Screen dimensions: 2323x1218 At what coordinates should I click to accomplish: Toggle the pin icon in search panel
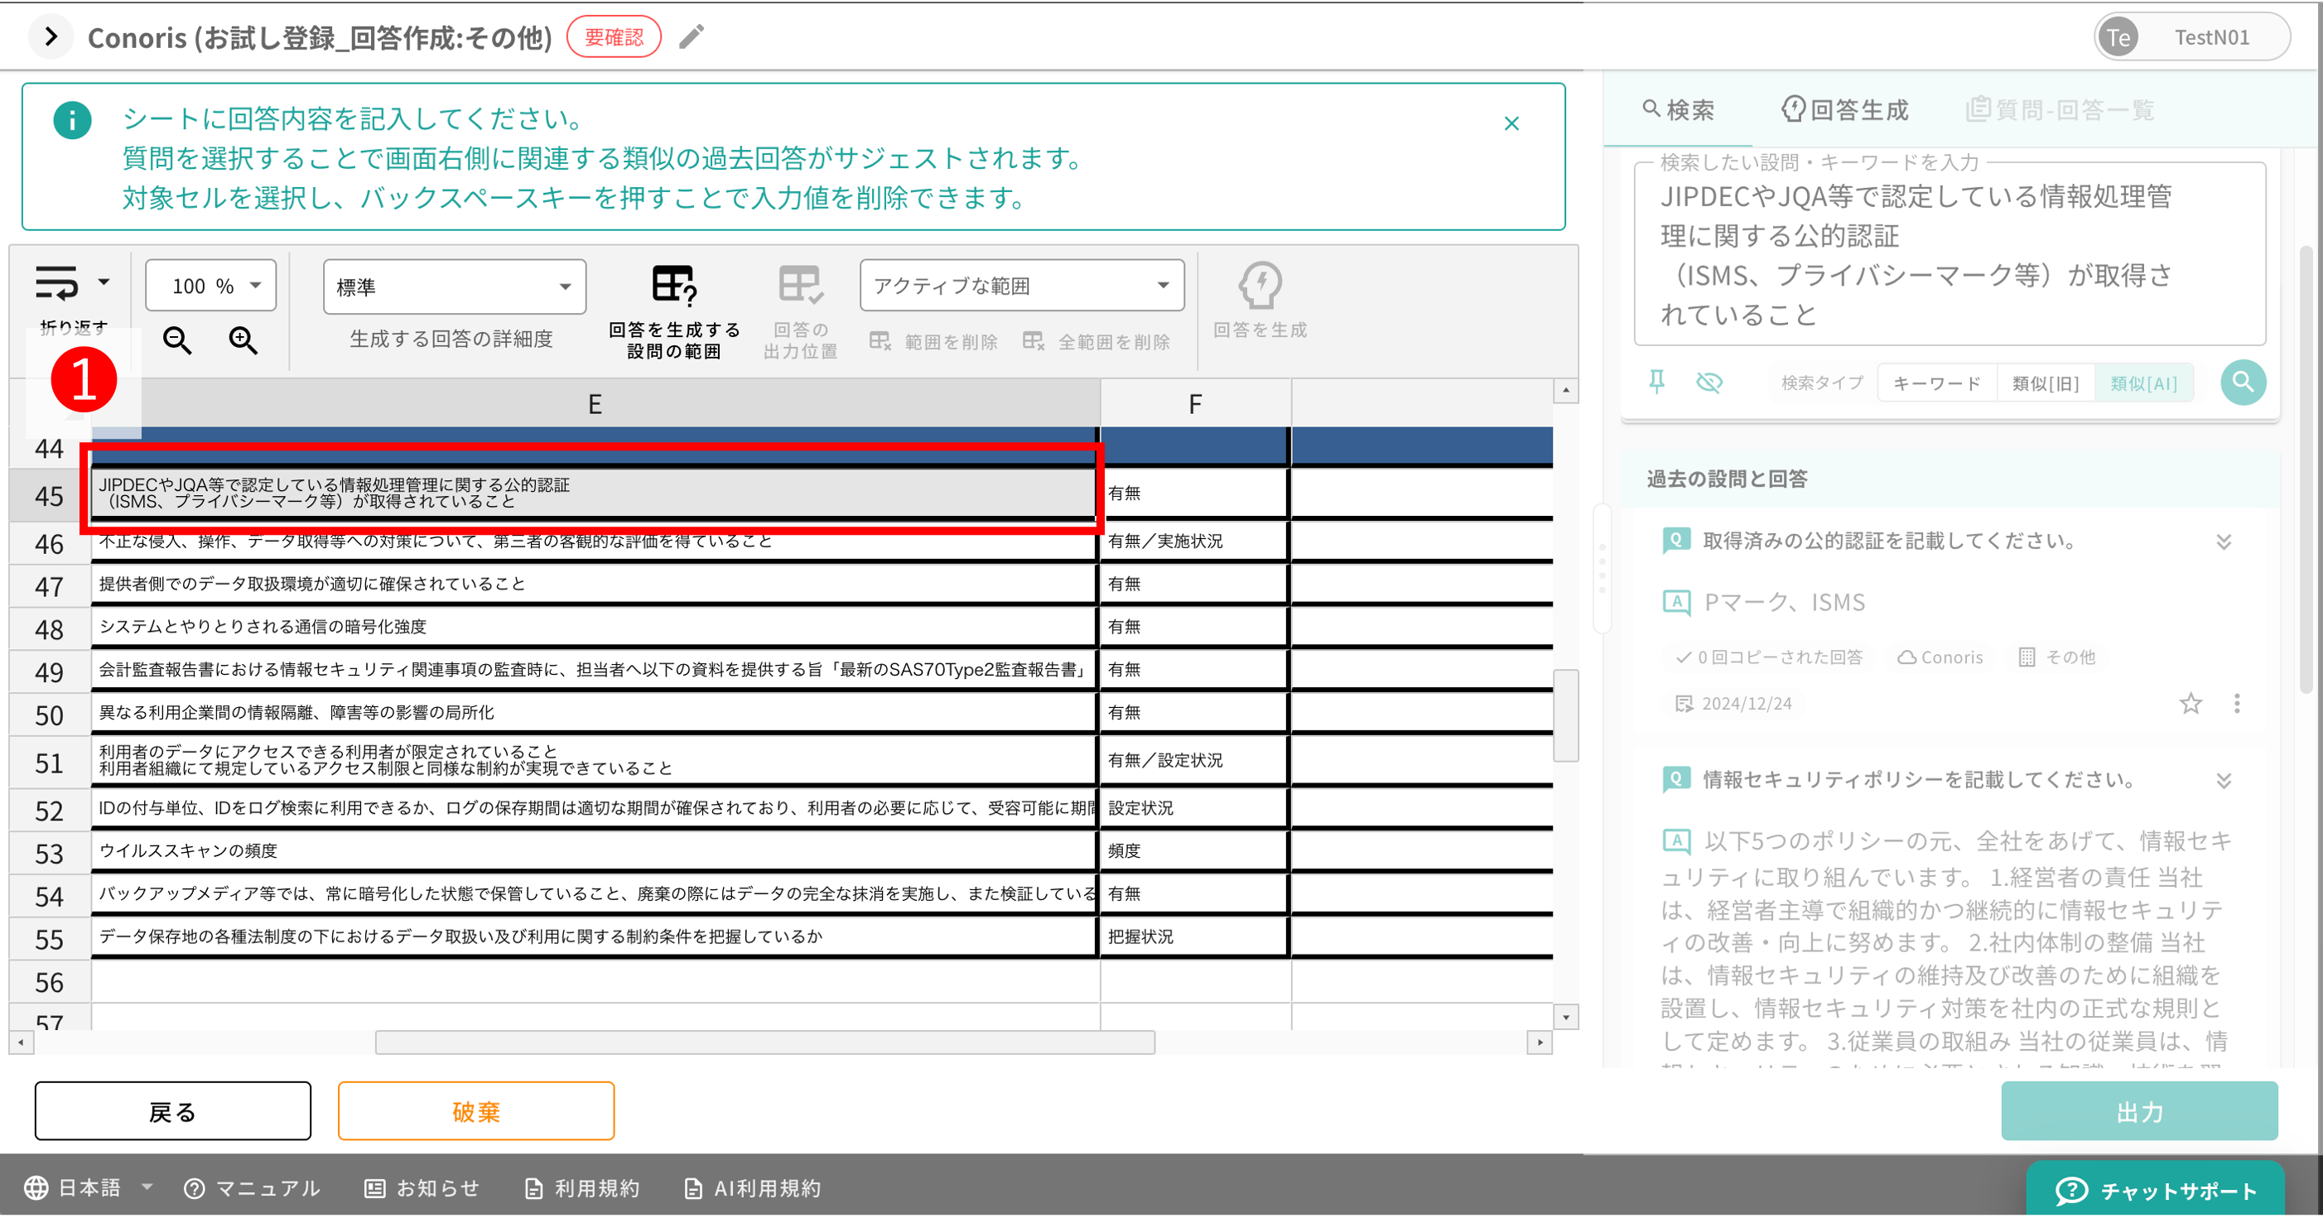(x=1656, y=383)
